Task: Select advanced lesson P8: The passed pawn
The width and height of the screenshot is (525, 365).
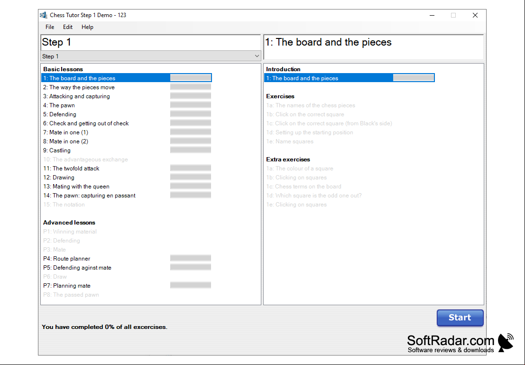Action: pos(71,295)
